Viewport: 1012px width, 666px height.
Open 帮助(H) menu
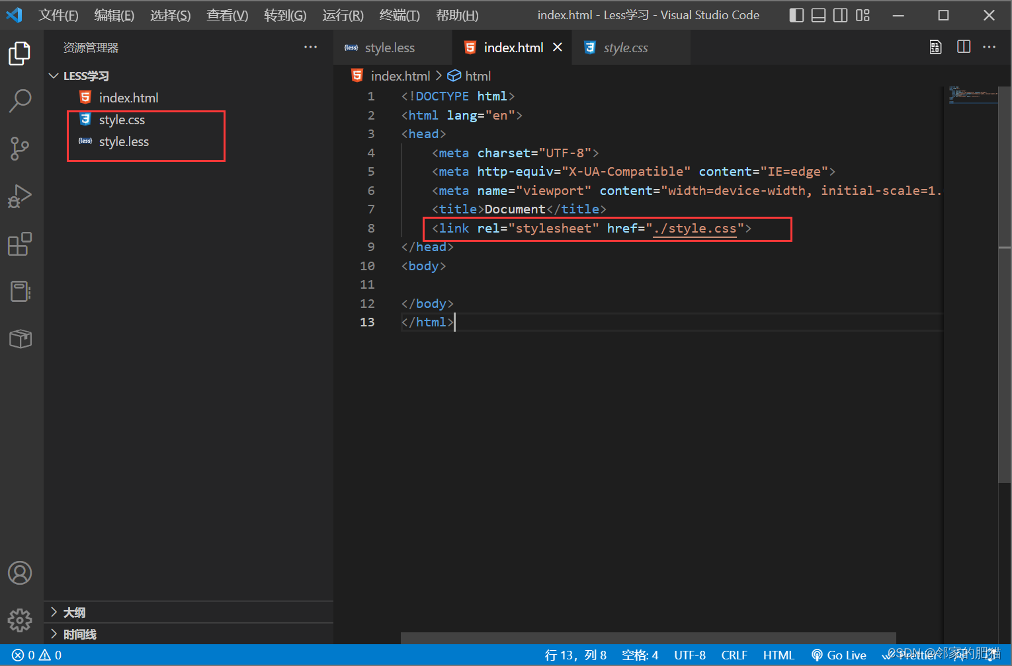pos(457,15)
